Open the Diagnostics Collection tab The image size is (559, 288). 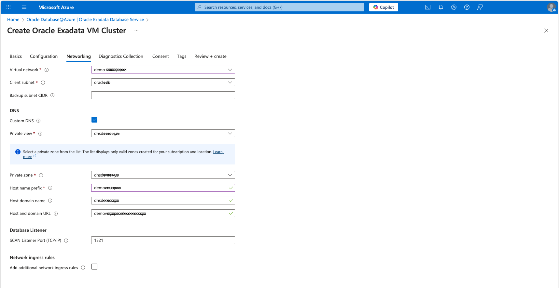(x=121, y=56)
